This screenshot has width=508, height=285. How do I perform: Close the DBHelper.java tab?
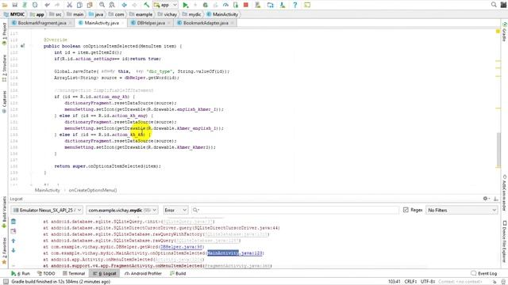coord(169,23)
